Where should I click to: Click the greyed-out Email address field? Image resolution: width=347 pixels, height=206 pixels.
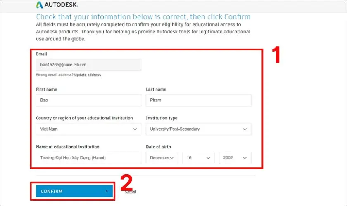coord(88,65)
